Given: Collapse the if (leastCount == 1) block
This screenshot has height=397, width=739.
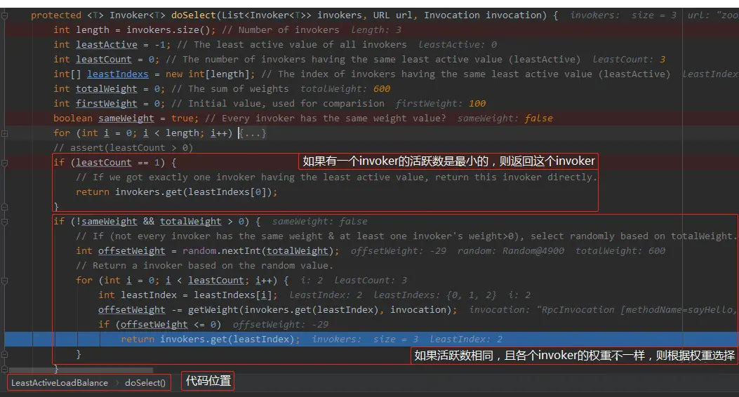Looking at the screenshot, I should tap(4, 163).
